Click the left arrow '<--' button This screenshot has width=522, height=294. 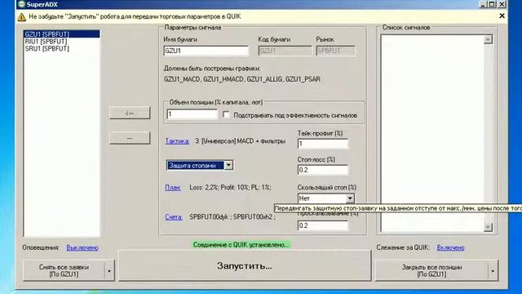[130, 113]
